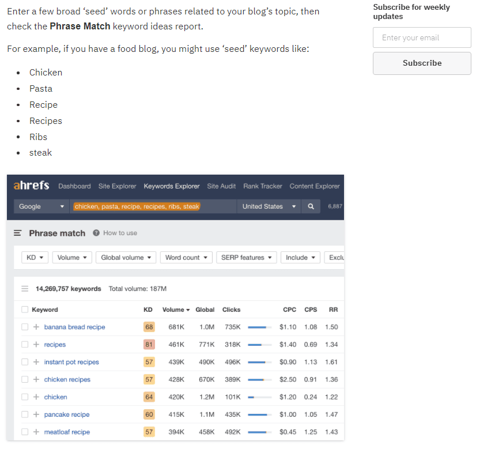Click the KD badge showing 81 for recipes
495x449 pixels.
pos(149,344)
